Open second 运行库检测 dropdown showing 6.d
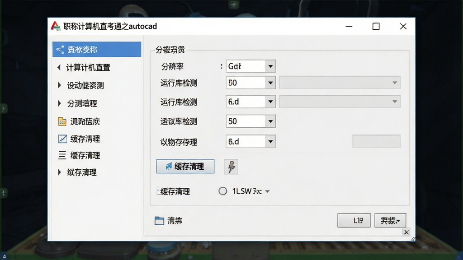Image resolution: width=463 pixels, height=260 pixels. (250, 102)
